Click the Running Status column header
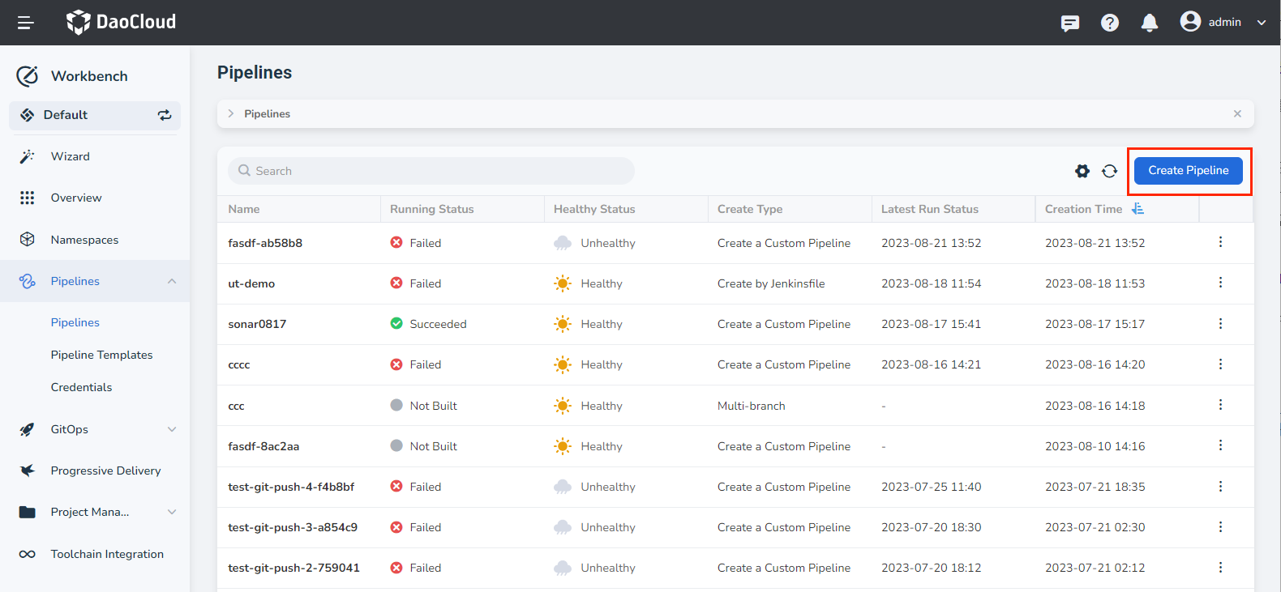This screenshot has width=1281, height=592. click(x=432, y=209)
